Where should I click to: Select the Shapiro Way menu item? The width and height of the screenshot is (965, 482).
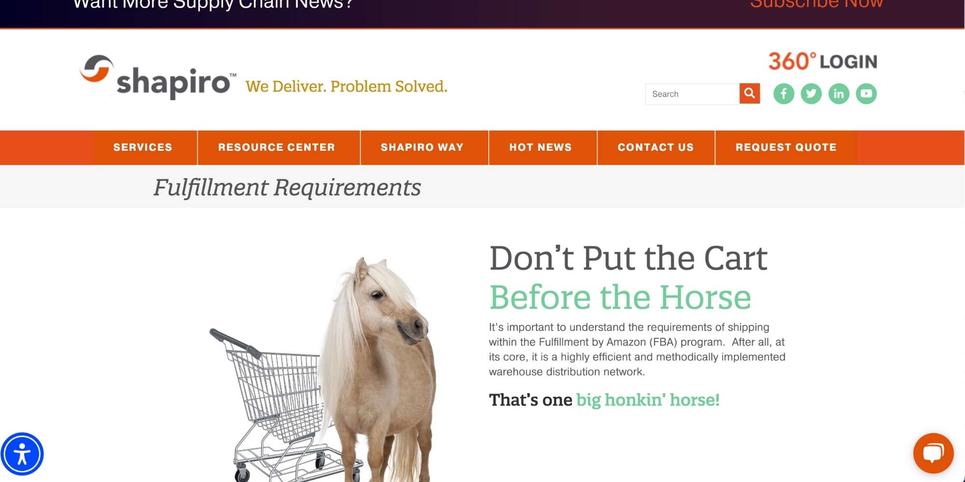pyautogui.click(x=422, y=147)
